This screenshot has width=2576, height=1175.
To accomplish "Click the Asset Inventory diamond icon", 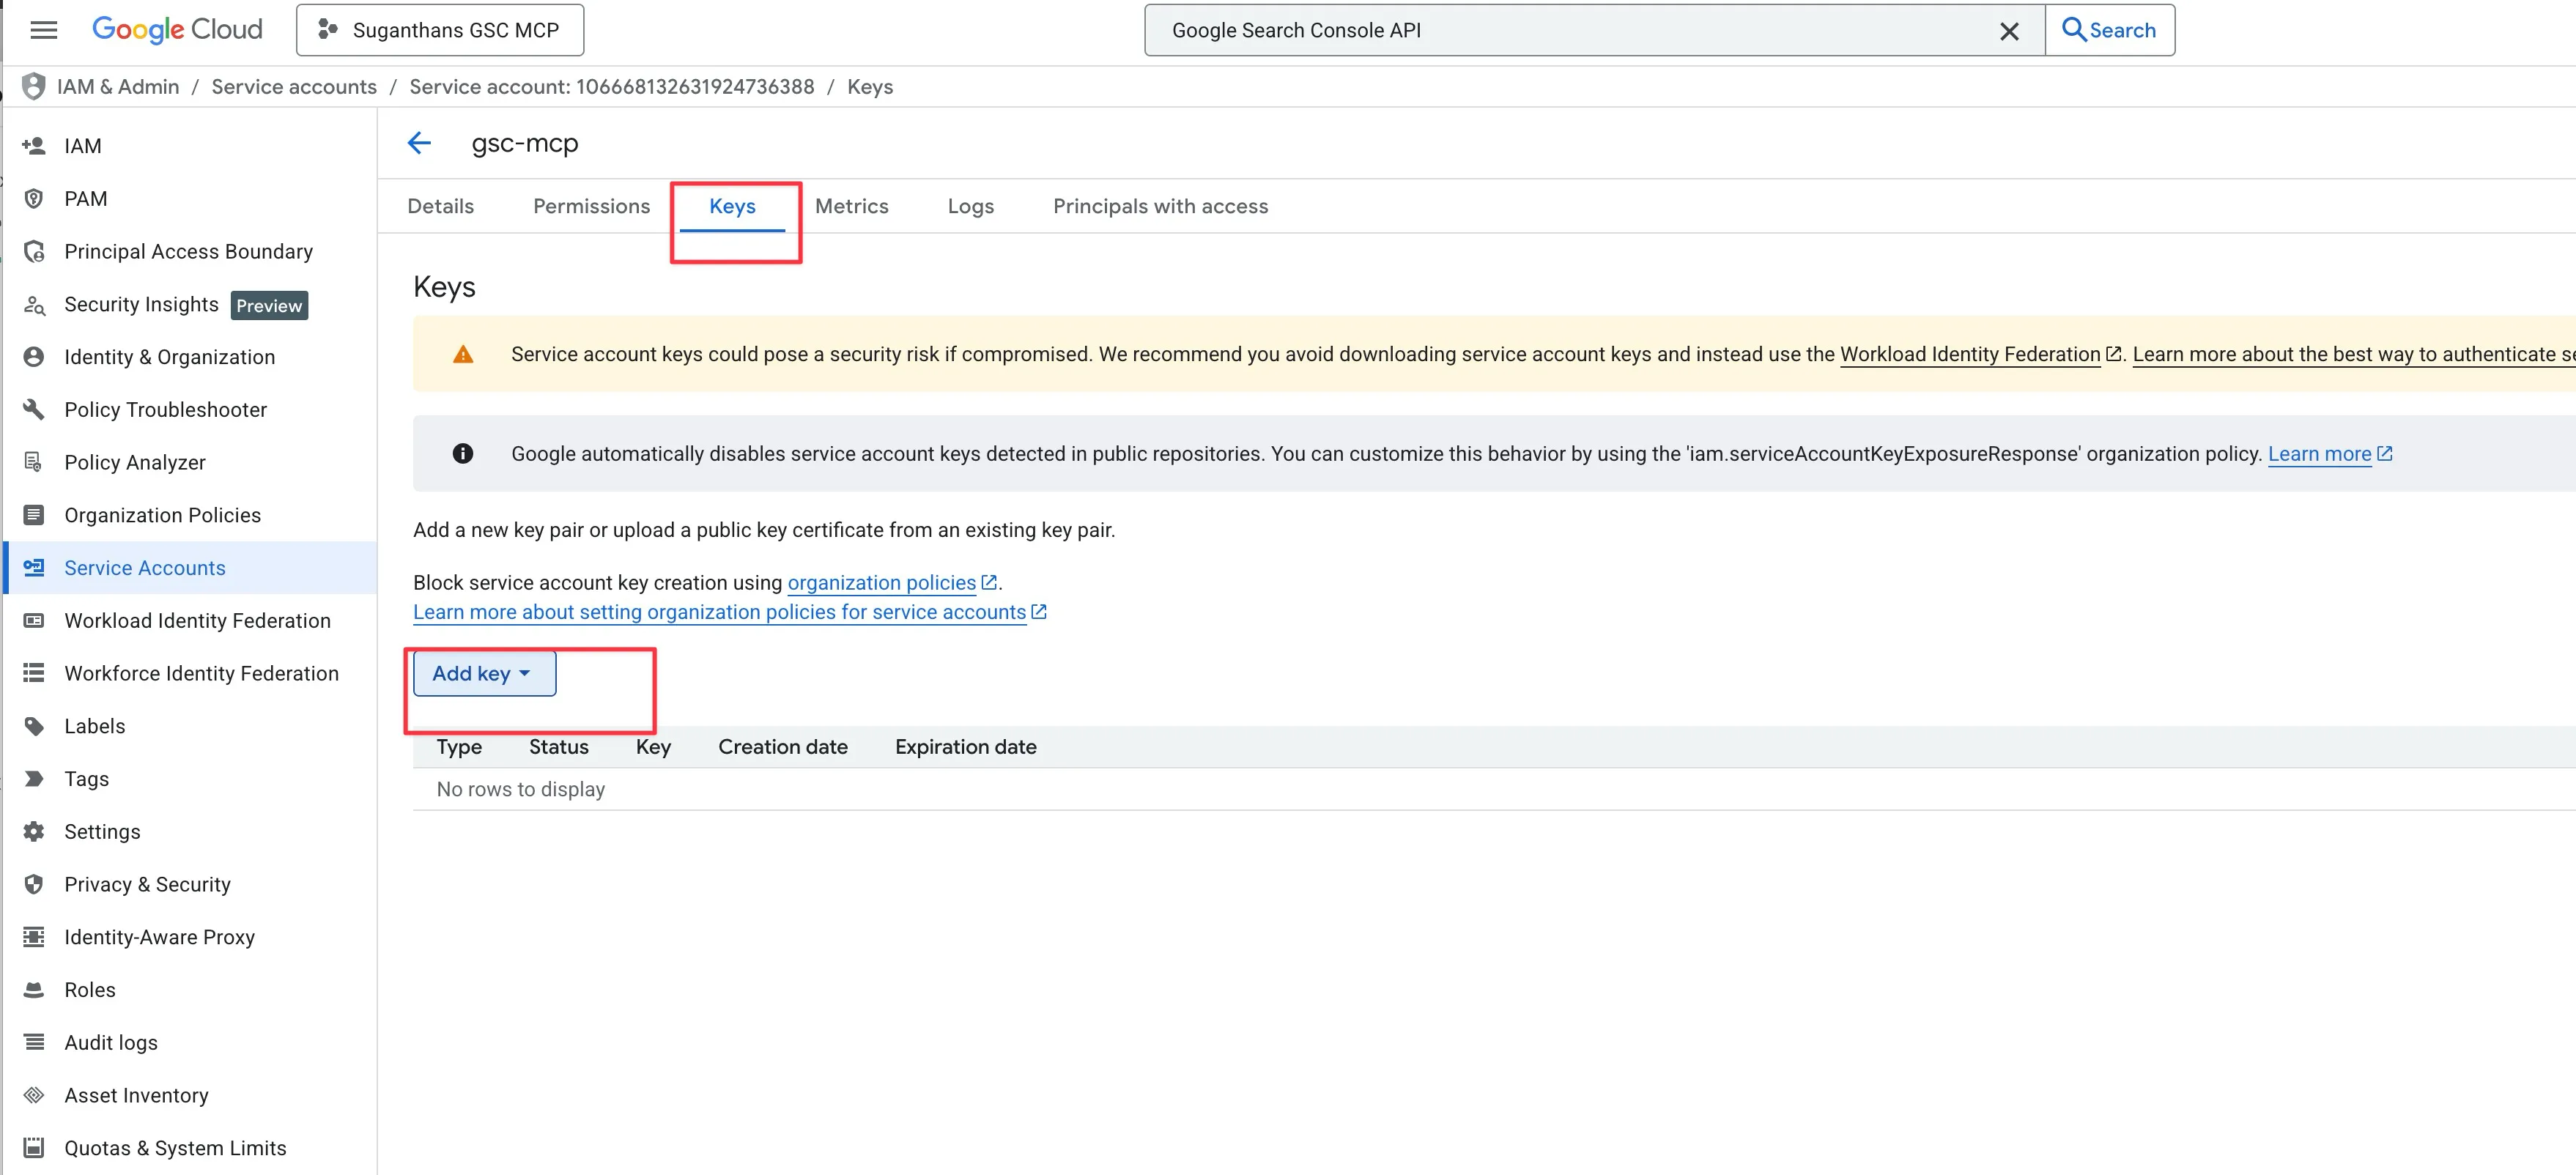I will 34,1095.
